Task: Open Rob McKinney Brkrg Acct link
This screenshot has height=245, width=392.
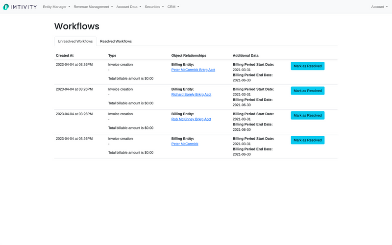Action: [x=191, y=119]
